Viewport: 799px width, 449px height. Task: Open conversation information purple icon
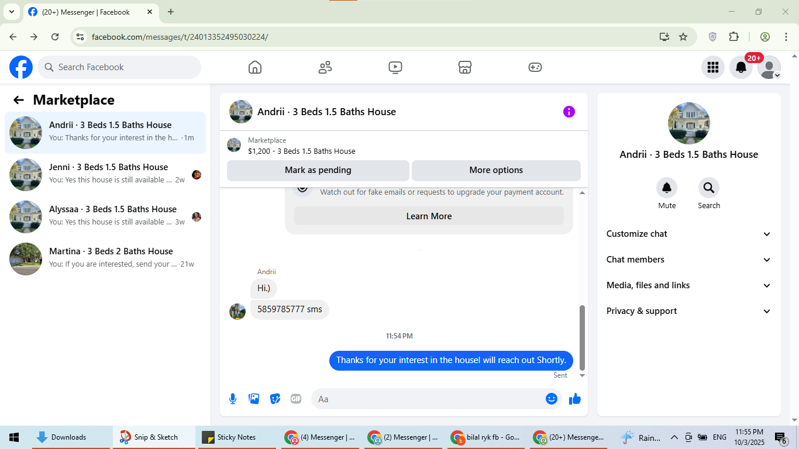[x=569, y=112]
